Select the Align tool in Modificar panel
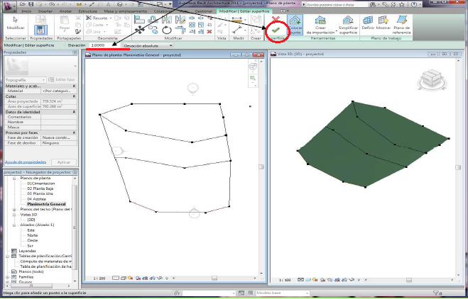This screenshot has width=468, height=299. click(139, 20)
